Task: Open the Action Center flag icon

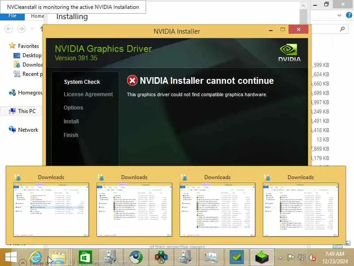Action: 291,258
